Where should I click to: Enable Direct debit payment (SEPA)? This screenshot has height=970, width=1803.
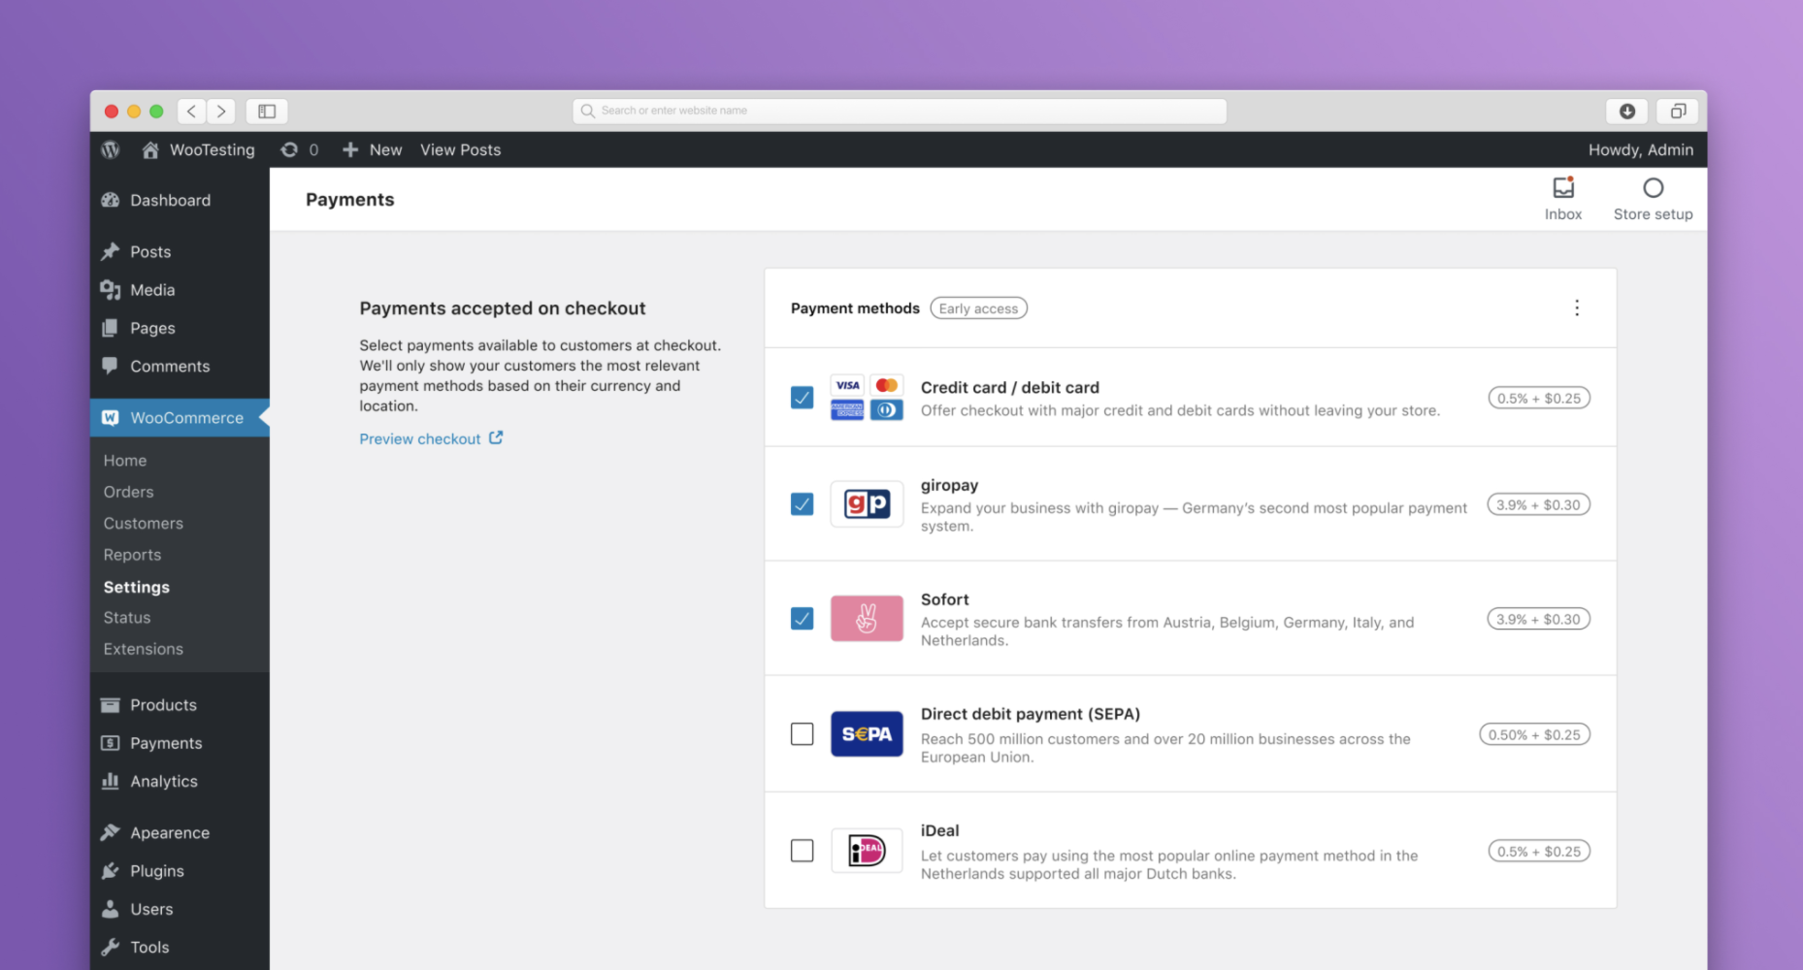(x=802, y=734)
